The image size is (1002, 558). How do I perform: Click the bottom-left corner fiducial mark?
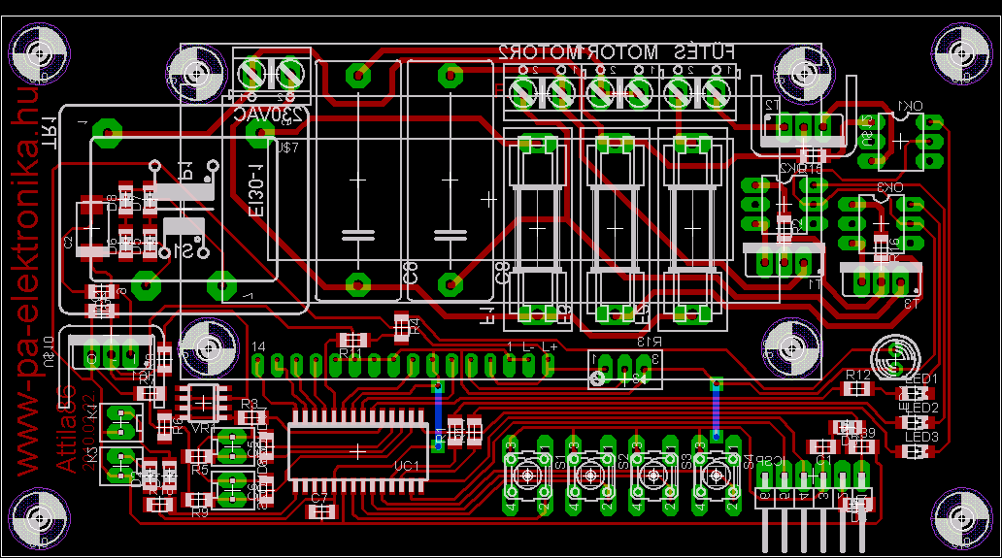(x=39, y=518)
